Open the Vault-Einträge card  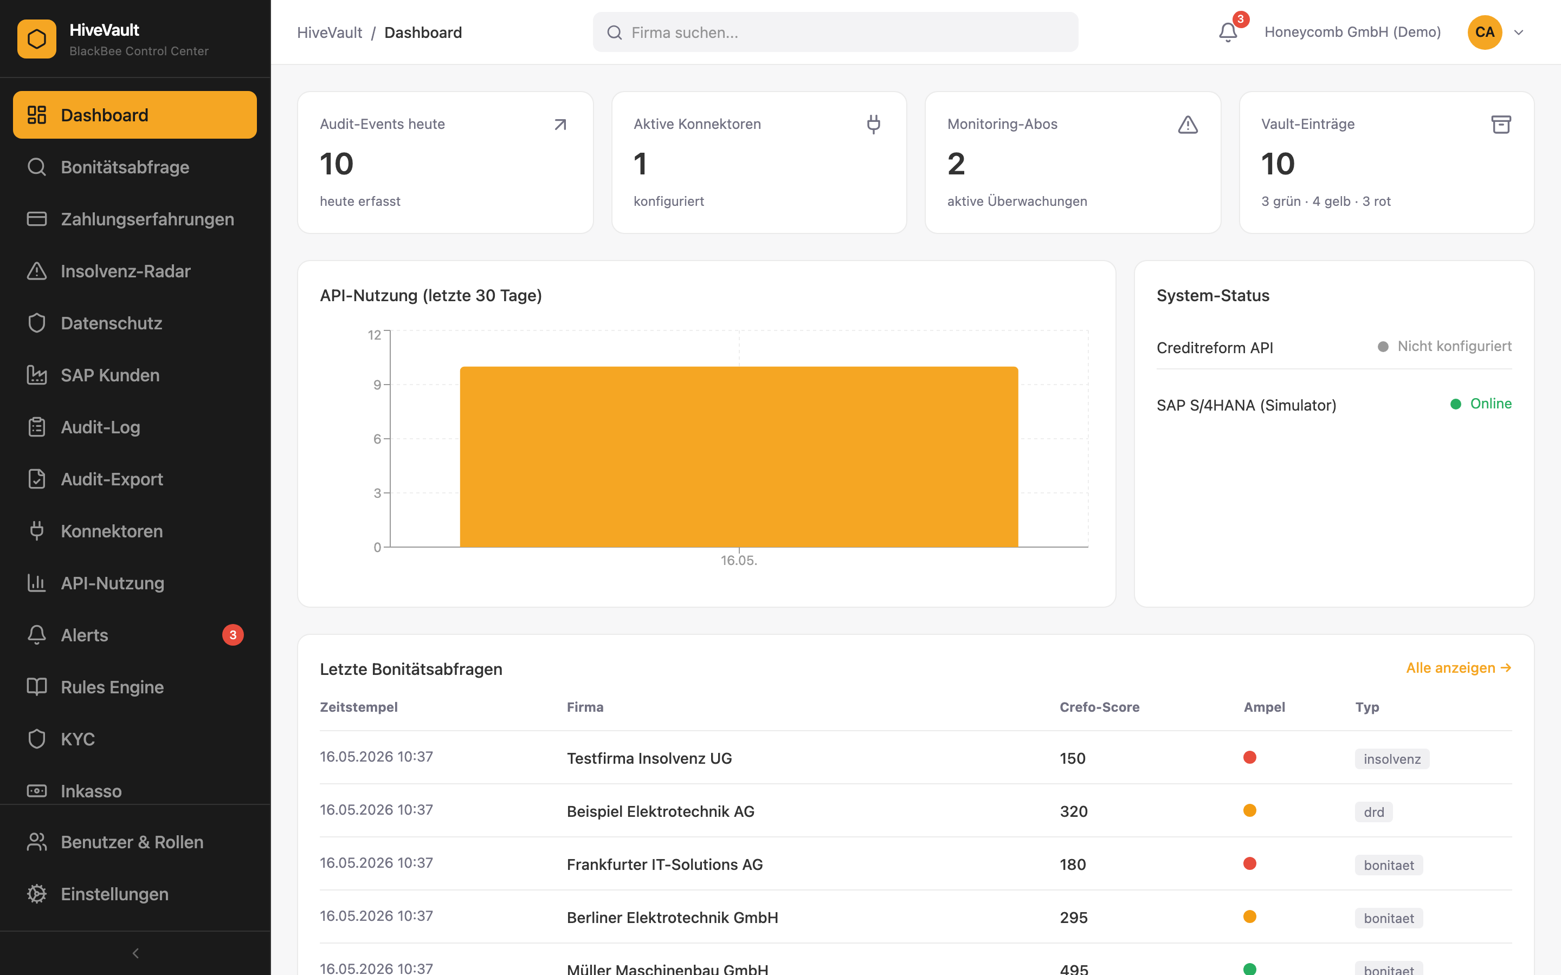[x=1386, y=162]
